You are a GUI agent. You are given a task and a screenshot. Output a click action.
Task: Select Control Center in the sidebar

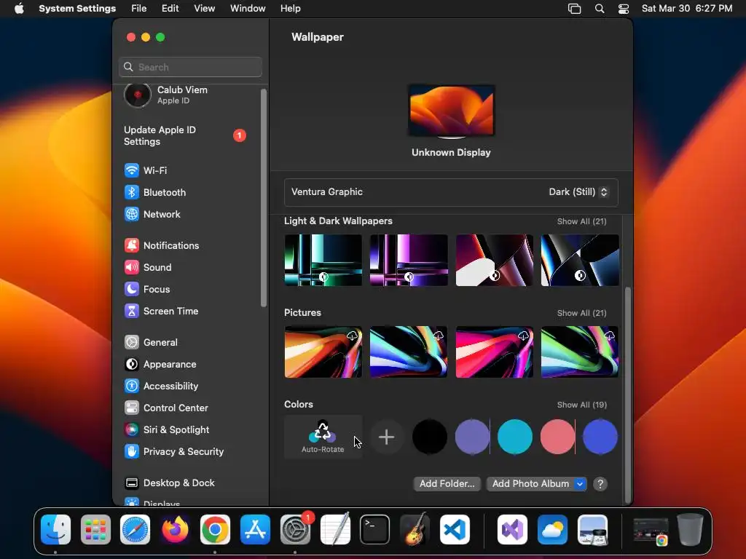(167, 408)
